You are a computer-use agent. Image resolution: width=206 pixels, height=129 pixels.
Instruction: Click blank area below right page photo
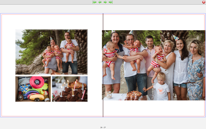(x=154, y=108)
